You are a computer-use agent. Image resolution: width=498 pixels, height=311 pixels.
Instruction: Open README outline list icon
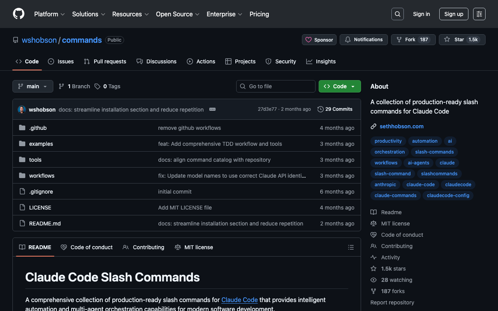(351, 247)
